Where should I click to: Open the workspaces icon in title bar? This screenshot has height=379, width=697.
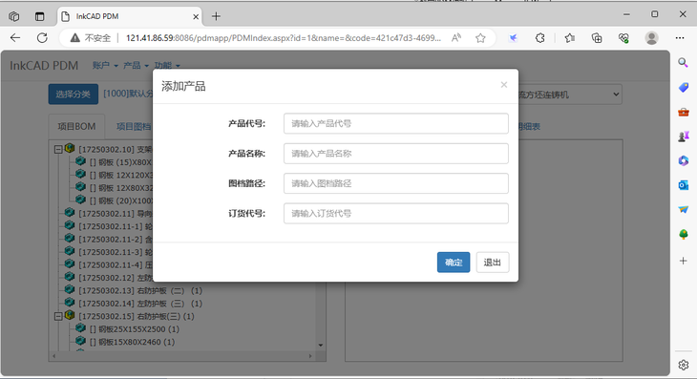click(x=13, y=16)
